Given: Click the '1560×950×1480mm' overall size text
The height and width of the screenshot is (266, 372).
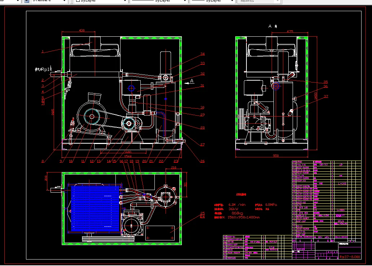Looking at the screenshot, I should [x=244, y=217].
